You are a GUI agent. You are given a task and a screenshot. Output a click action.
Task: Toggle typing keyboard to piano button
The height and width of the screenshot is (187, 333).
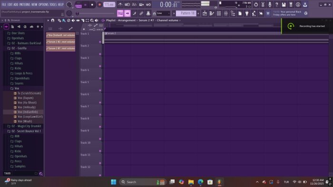(x=120, y=13)
